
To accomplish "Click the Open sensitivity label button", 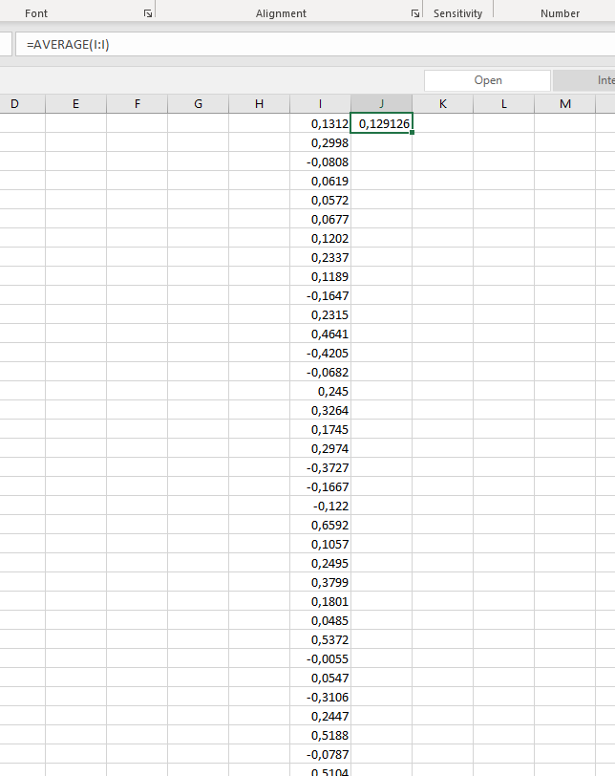I will pyautogui.click(x=487, y=80).
